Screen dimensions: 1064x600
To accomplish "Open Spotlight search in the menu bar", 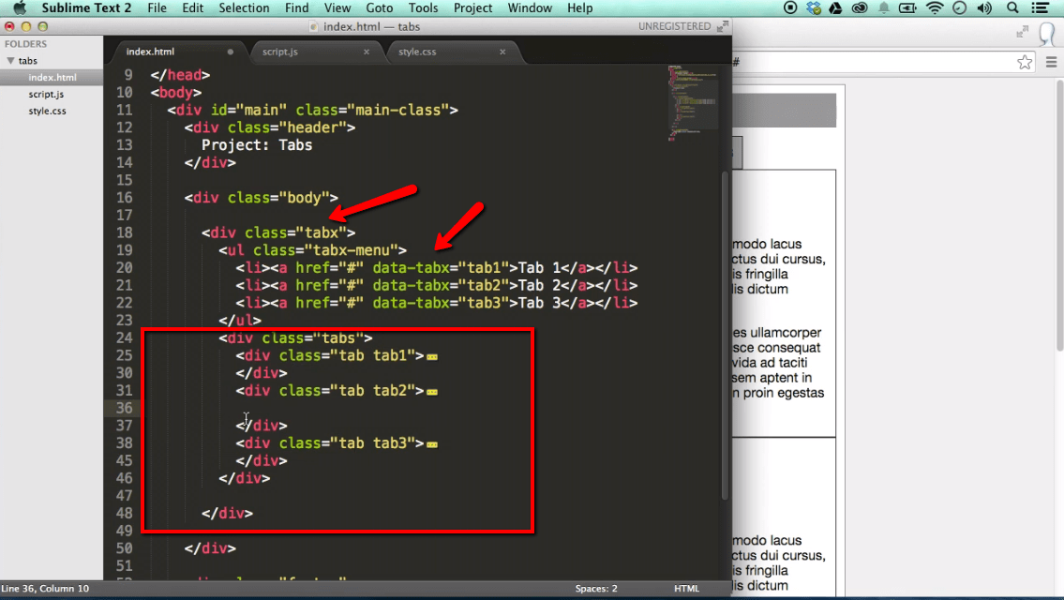I will coord(1012,8).
